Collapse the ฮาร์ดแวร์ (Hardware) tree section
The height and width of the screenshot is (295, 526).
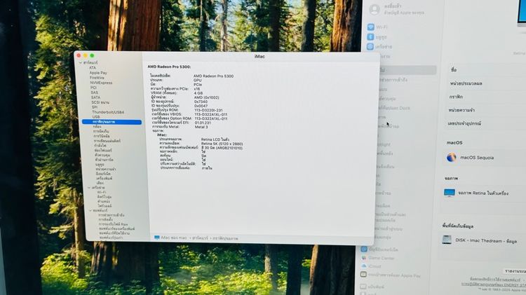pyautogui.click(x=81, y=62)
